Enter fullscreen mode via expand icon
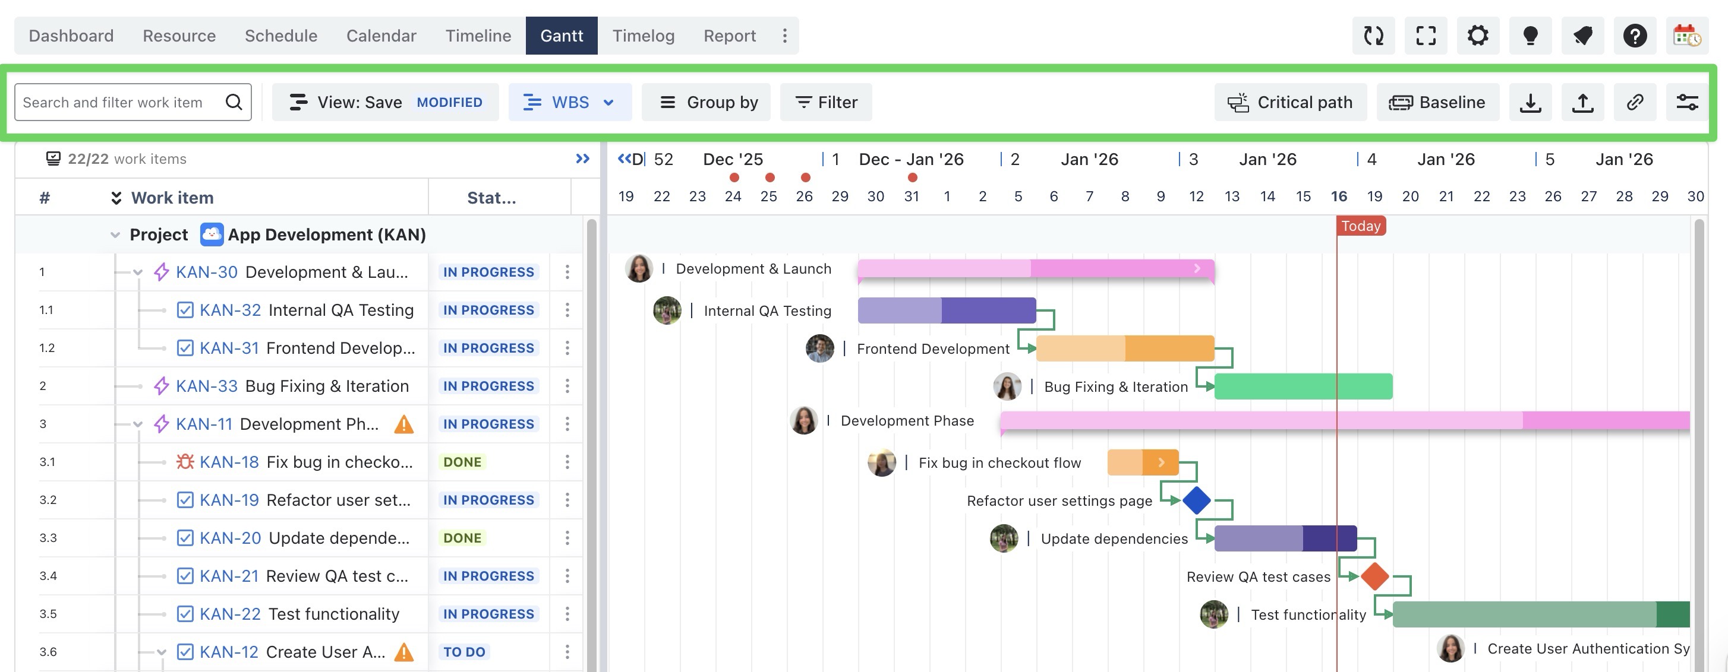The image size is (1728, 672). (1426, 36)
